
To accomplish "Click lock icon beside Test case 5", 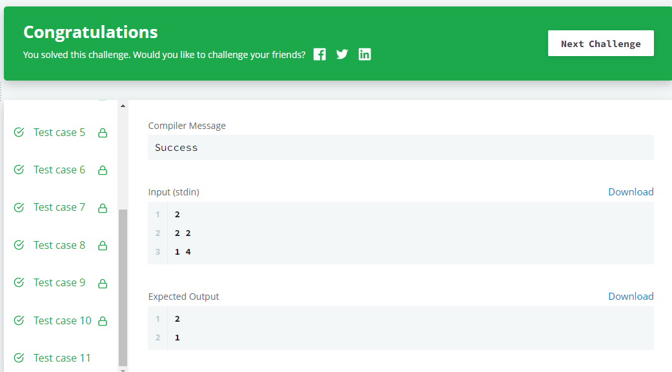I will tap(103, 133).
